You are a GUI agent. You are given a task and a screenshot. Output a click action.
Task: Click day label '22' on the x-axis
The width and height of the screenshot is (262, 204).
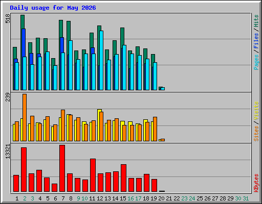(x=177, y=198)
